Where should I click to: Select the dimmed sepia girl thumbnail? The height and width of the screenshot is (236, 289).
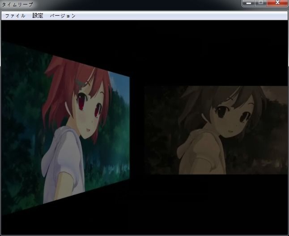click(x=217, y=130)
